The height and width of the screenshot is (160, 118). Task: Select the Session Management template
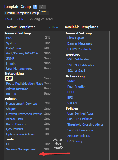(x=21, y=149)
